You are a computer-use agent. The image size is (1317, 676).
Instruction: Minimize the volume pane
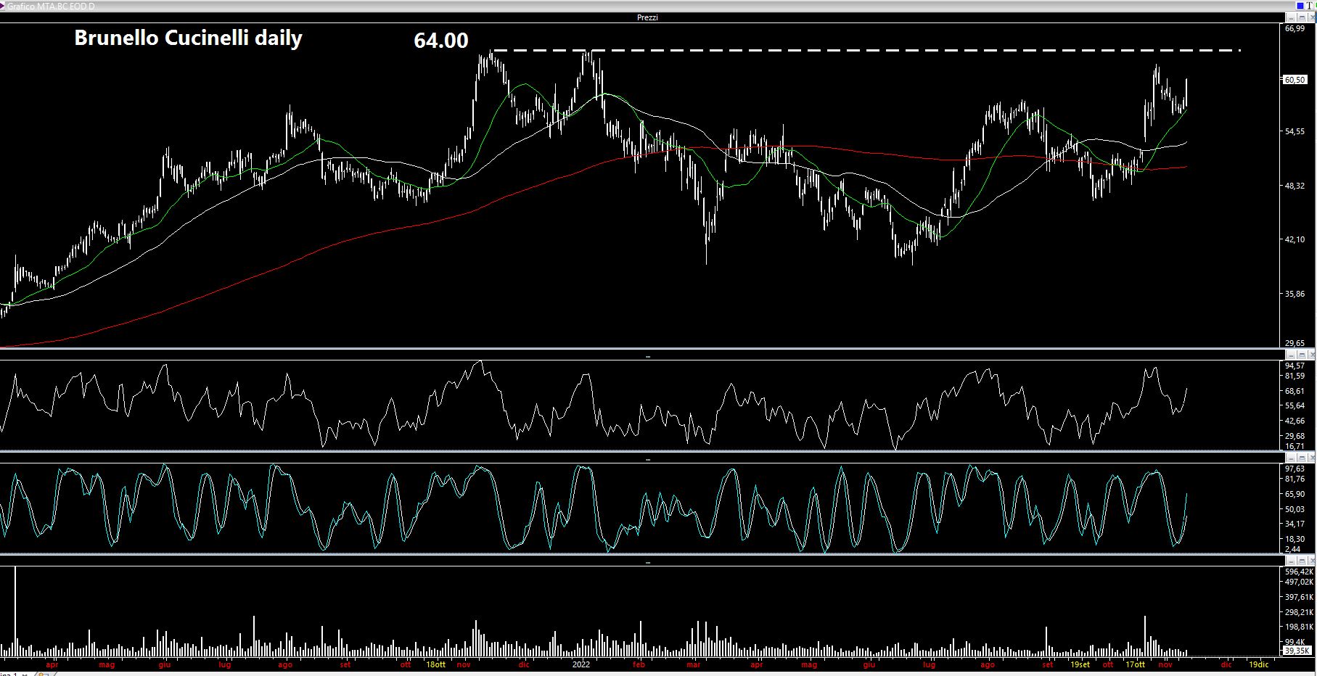[x=1291, y=561]
